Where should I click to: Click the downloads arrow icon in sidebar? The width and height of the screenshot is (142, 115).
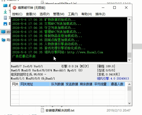point(5,12)
